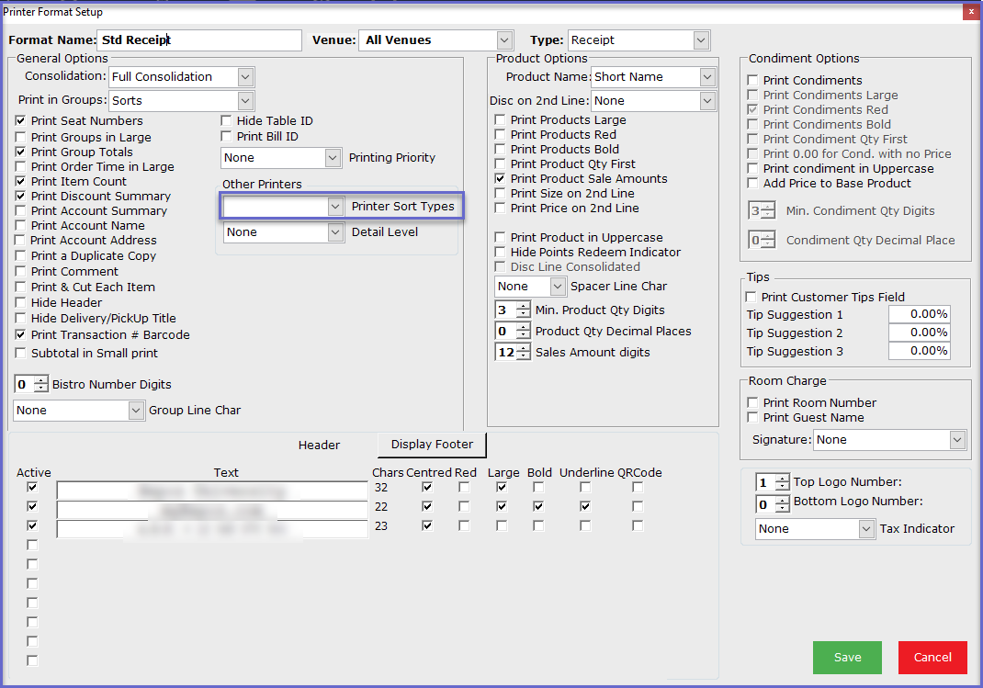
Task: Click the Format Name text field
Action: [x=199, y=40]
